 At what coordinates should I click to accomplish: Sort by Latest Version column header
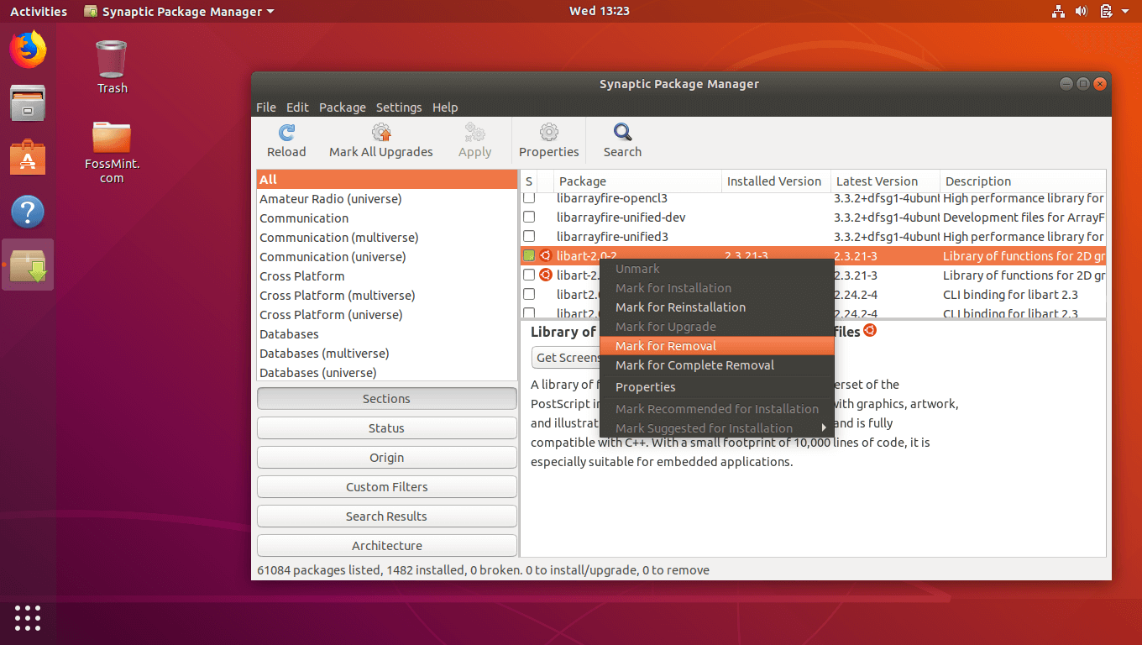[x=885, y=181]
